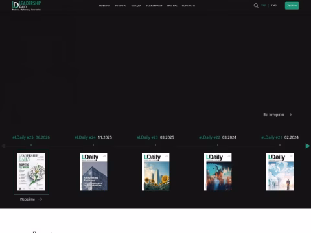Select the #LDaily #22 03.2024 label
This screenshot has height=233, width=311.
pyautogui.click(x=218, y=137)
